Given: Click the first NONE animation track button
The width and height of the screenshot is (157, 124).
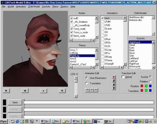Looking at the screenshot, I should coord(15,110).
